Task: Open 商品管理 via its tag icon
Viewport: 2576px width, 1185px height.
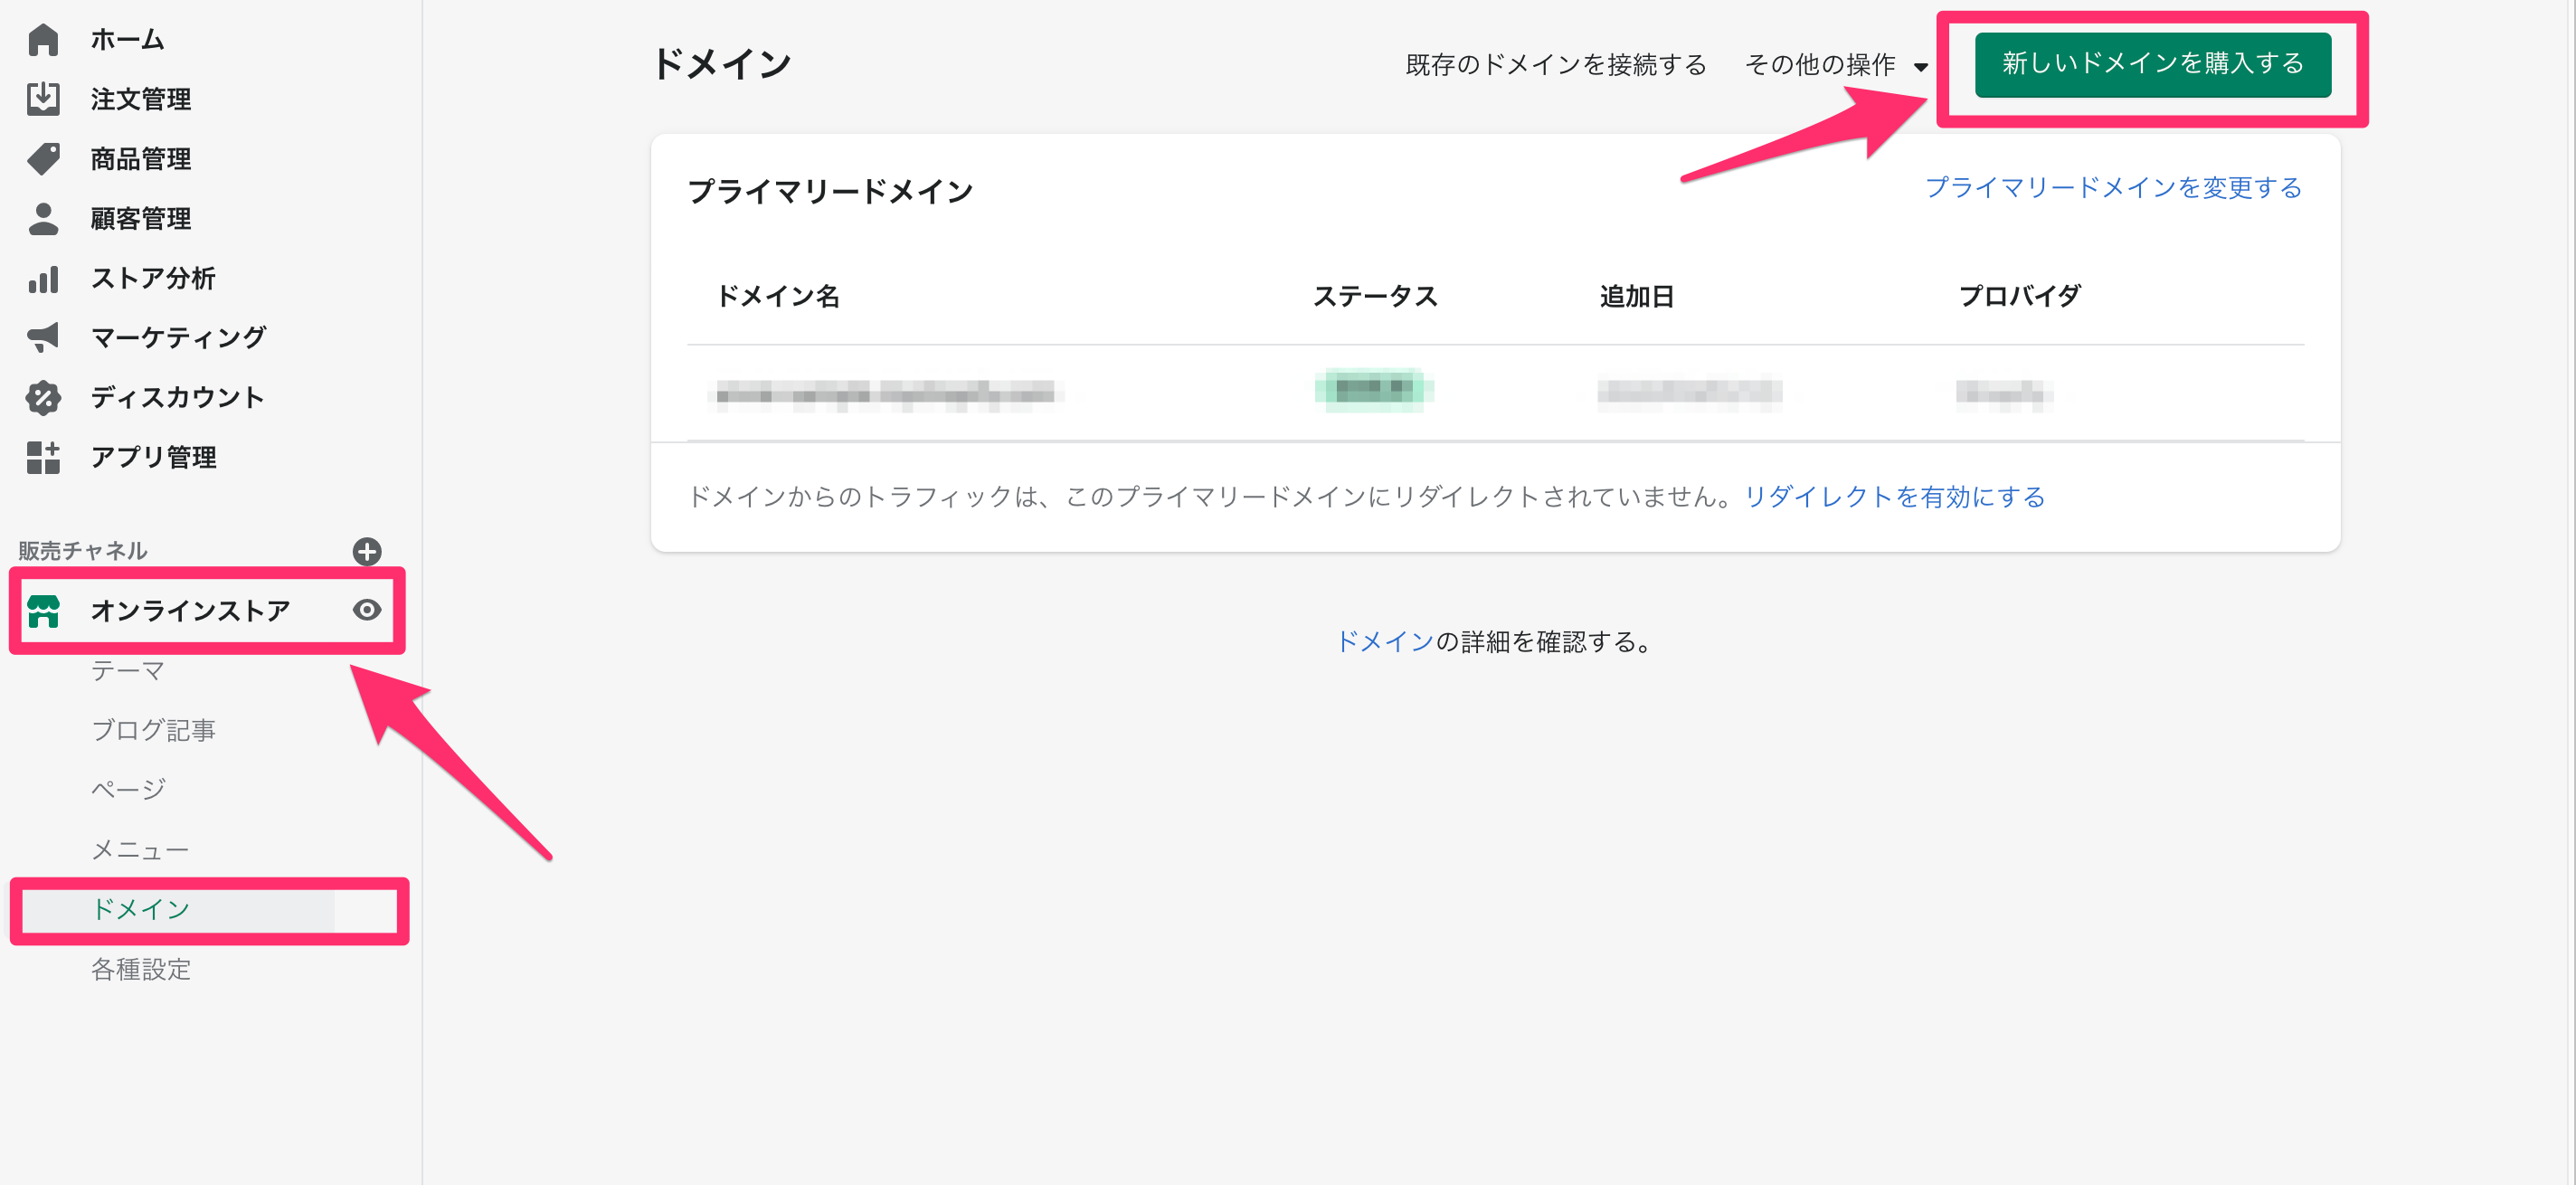Action: pos(43,158)
